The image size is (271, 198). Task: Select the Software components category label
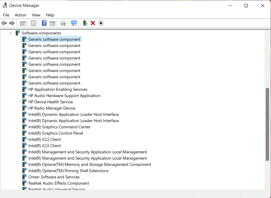[42, 33]
